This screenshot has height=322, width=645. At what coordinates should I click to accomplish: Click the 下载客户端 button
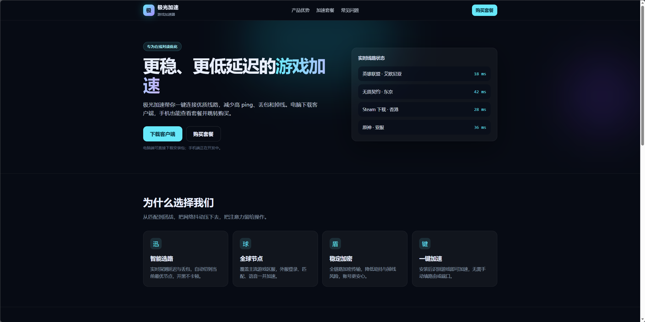click(163, 134)
